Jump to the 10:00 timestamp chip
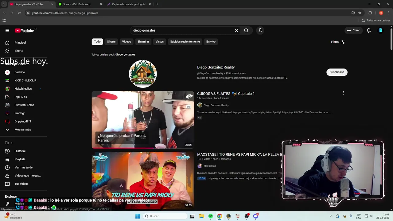Screen dimensions: 393x221 (x=201, y=178)
